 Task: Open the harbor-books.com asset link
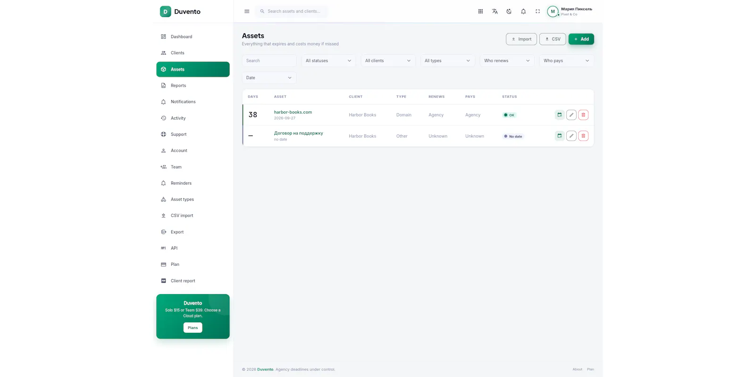pyautogui.click(x=293, y=112)
